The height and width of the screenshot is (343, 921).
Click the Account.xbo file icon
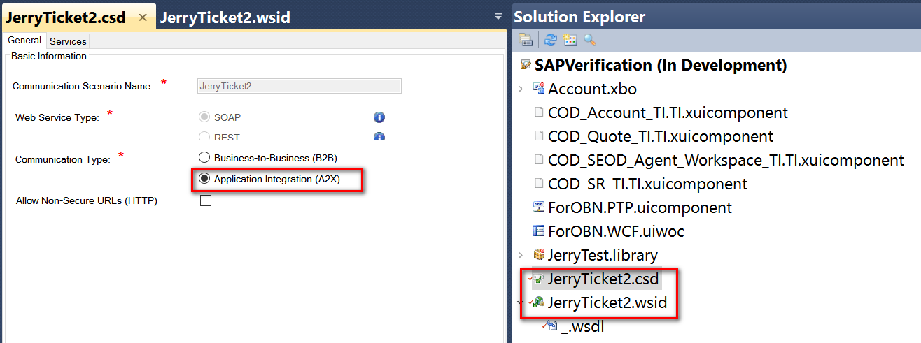[x=538, y=89]
